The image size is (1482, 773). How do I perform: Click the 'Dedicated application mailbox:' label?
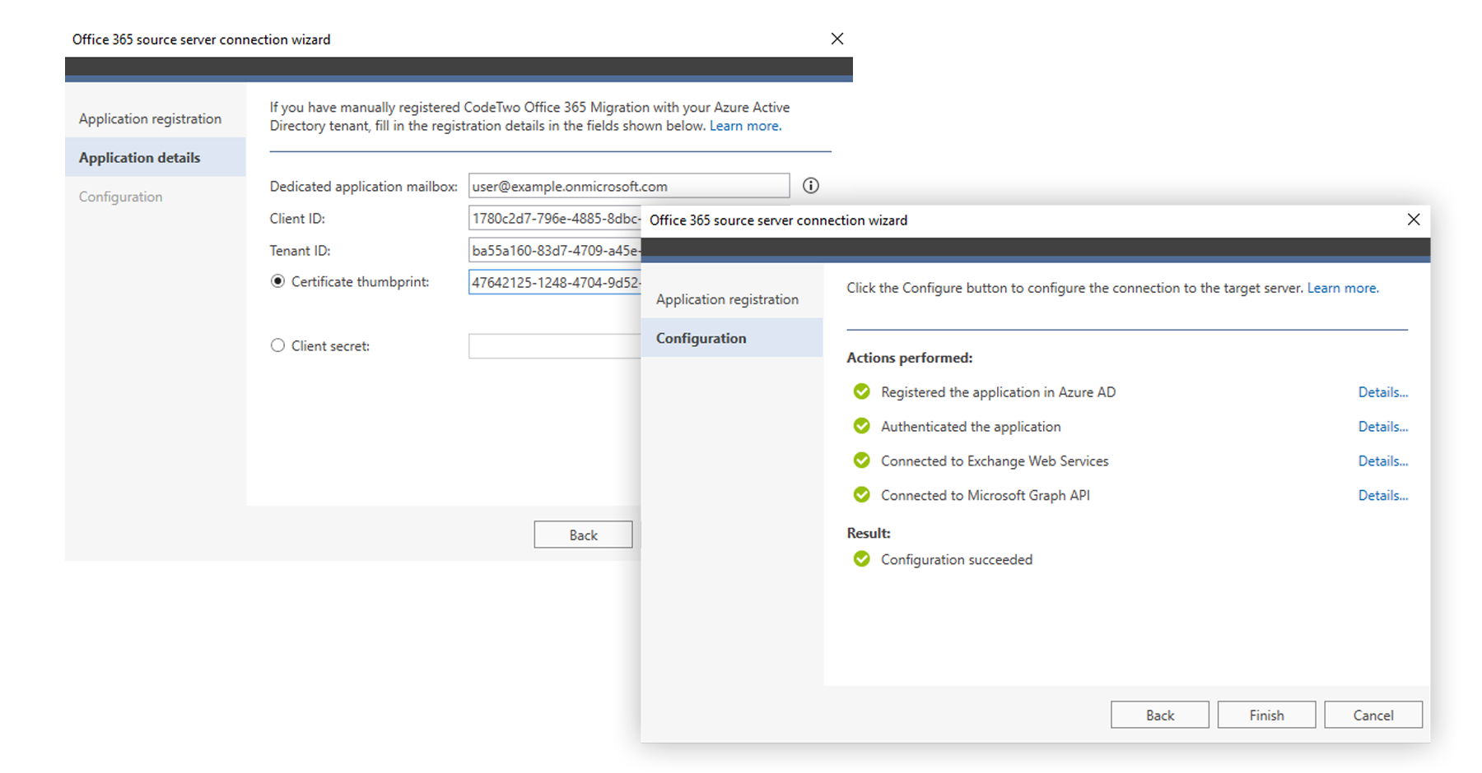363,187
